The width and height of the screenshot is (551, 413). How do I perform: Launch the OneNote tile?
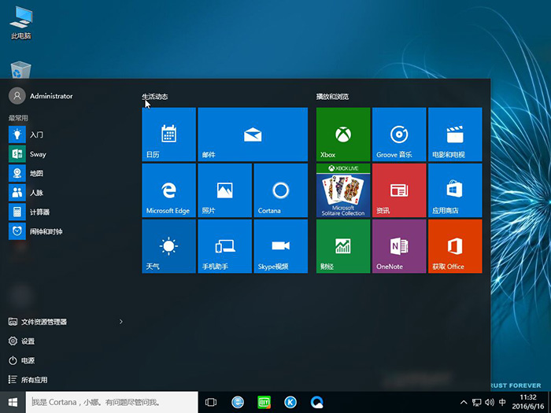click(398, 246)
